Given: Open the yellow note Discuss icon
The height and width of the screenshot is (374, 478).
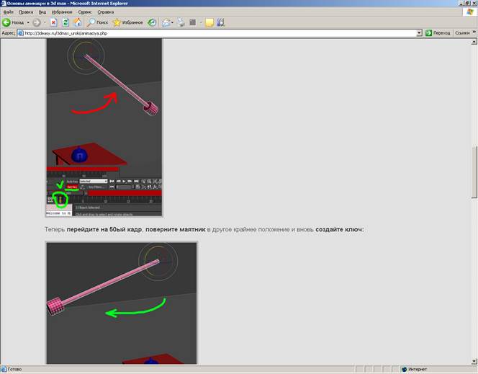Looking at the screenshot, I should [209, 22].
